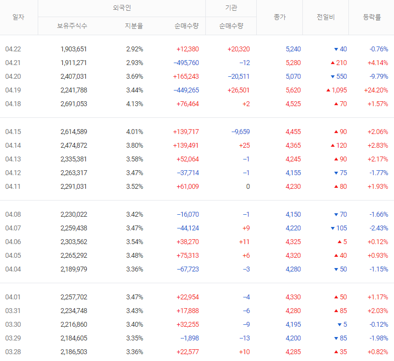
Task: Click foreign net buy +17,888
Action: (188, 311)
